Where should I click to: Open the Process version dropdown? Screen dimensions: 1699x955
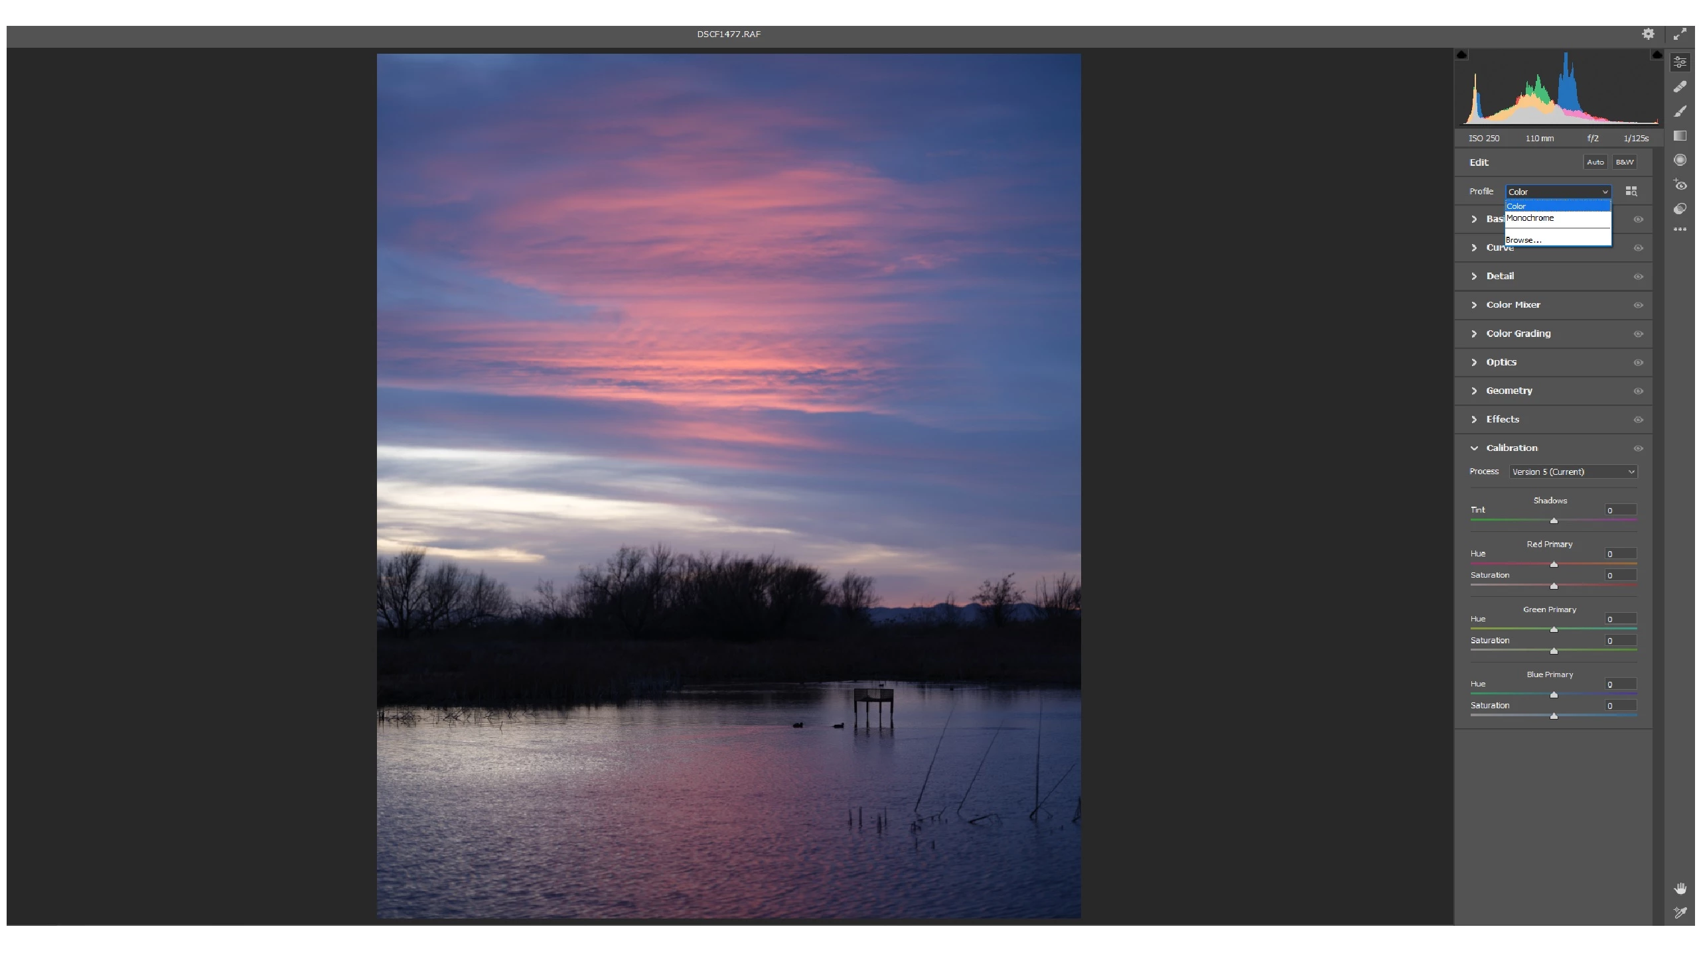pos(1573,472)
